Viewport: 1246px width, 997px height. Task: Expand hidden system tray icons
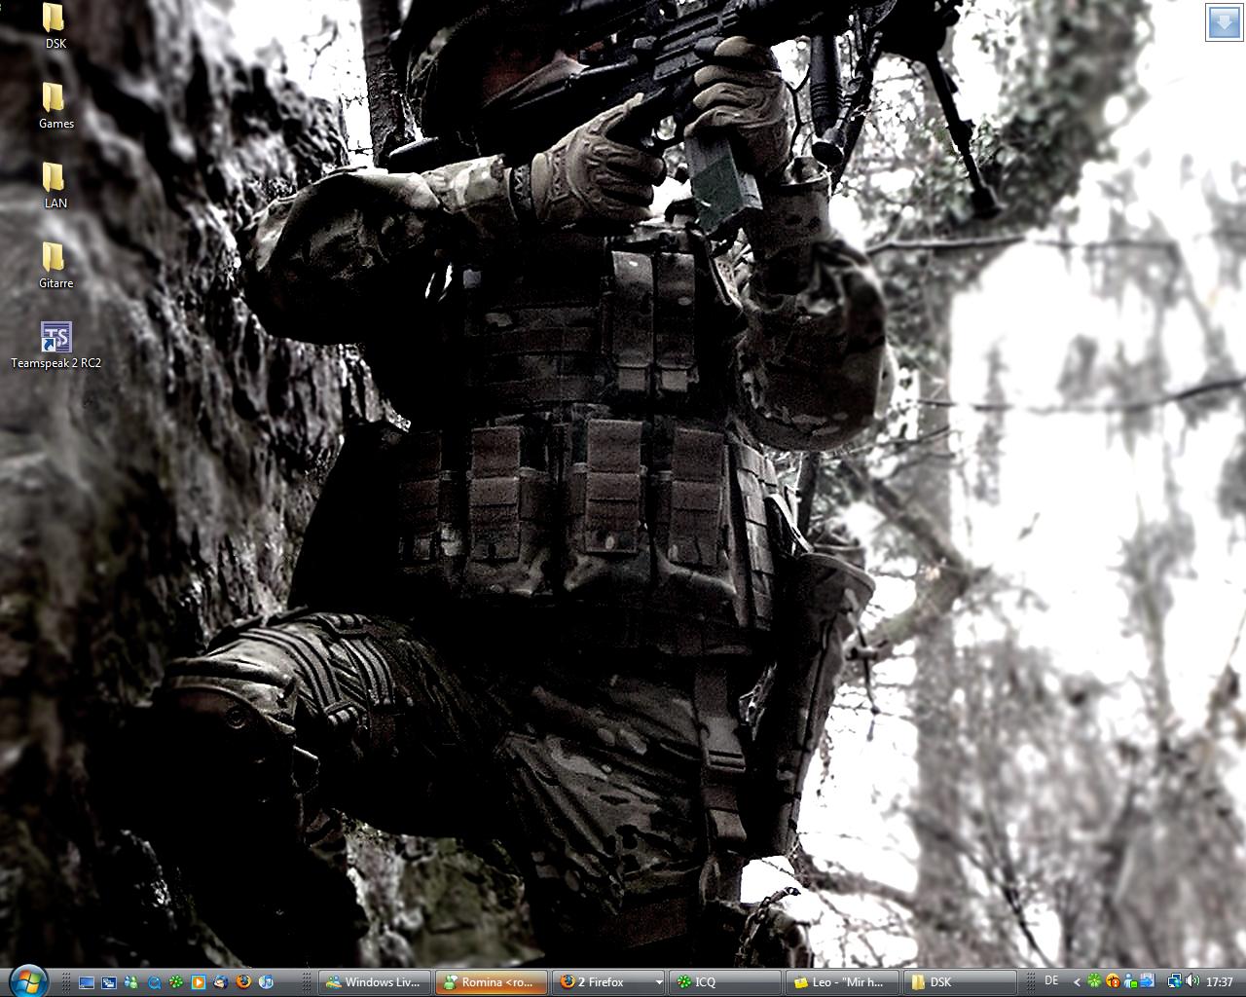(1077, 982)
